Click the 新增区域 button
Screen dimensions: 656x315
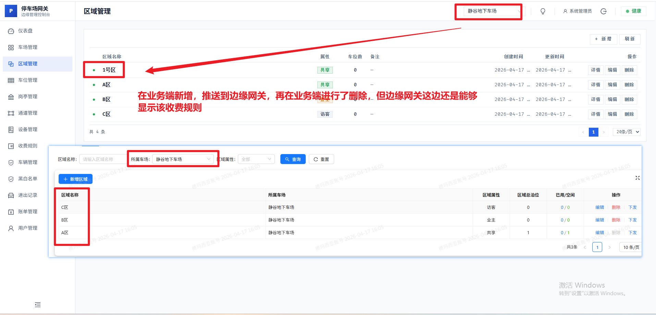coord(75,179)
